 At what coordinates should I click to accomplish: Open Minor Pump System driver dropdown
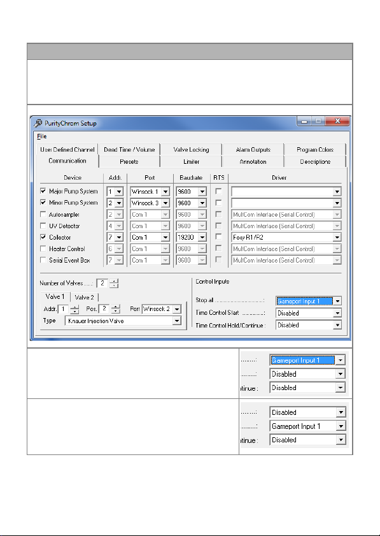337,203
